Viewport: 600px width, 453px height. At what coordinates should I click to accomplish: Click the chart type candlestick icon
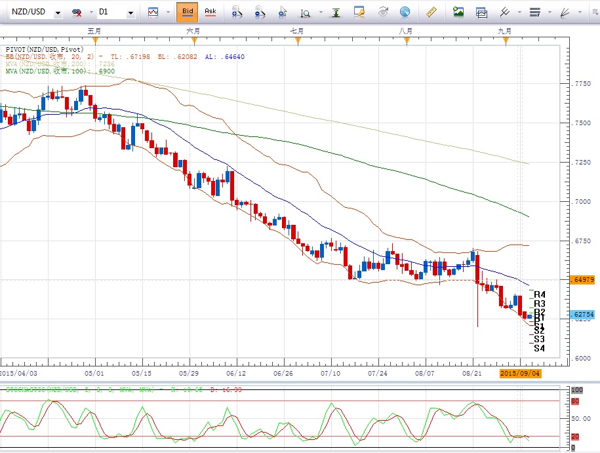click(x=153, y=12)
